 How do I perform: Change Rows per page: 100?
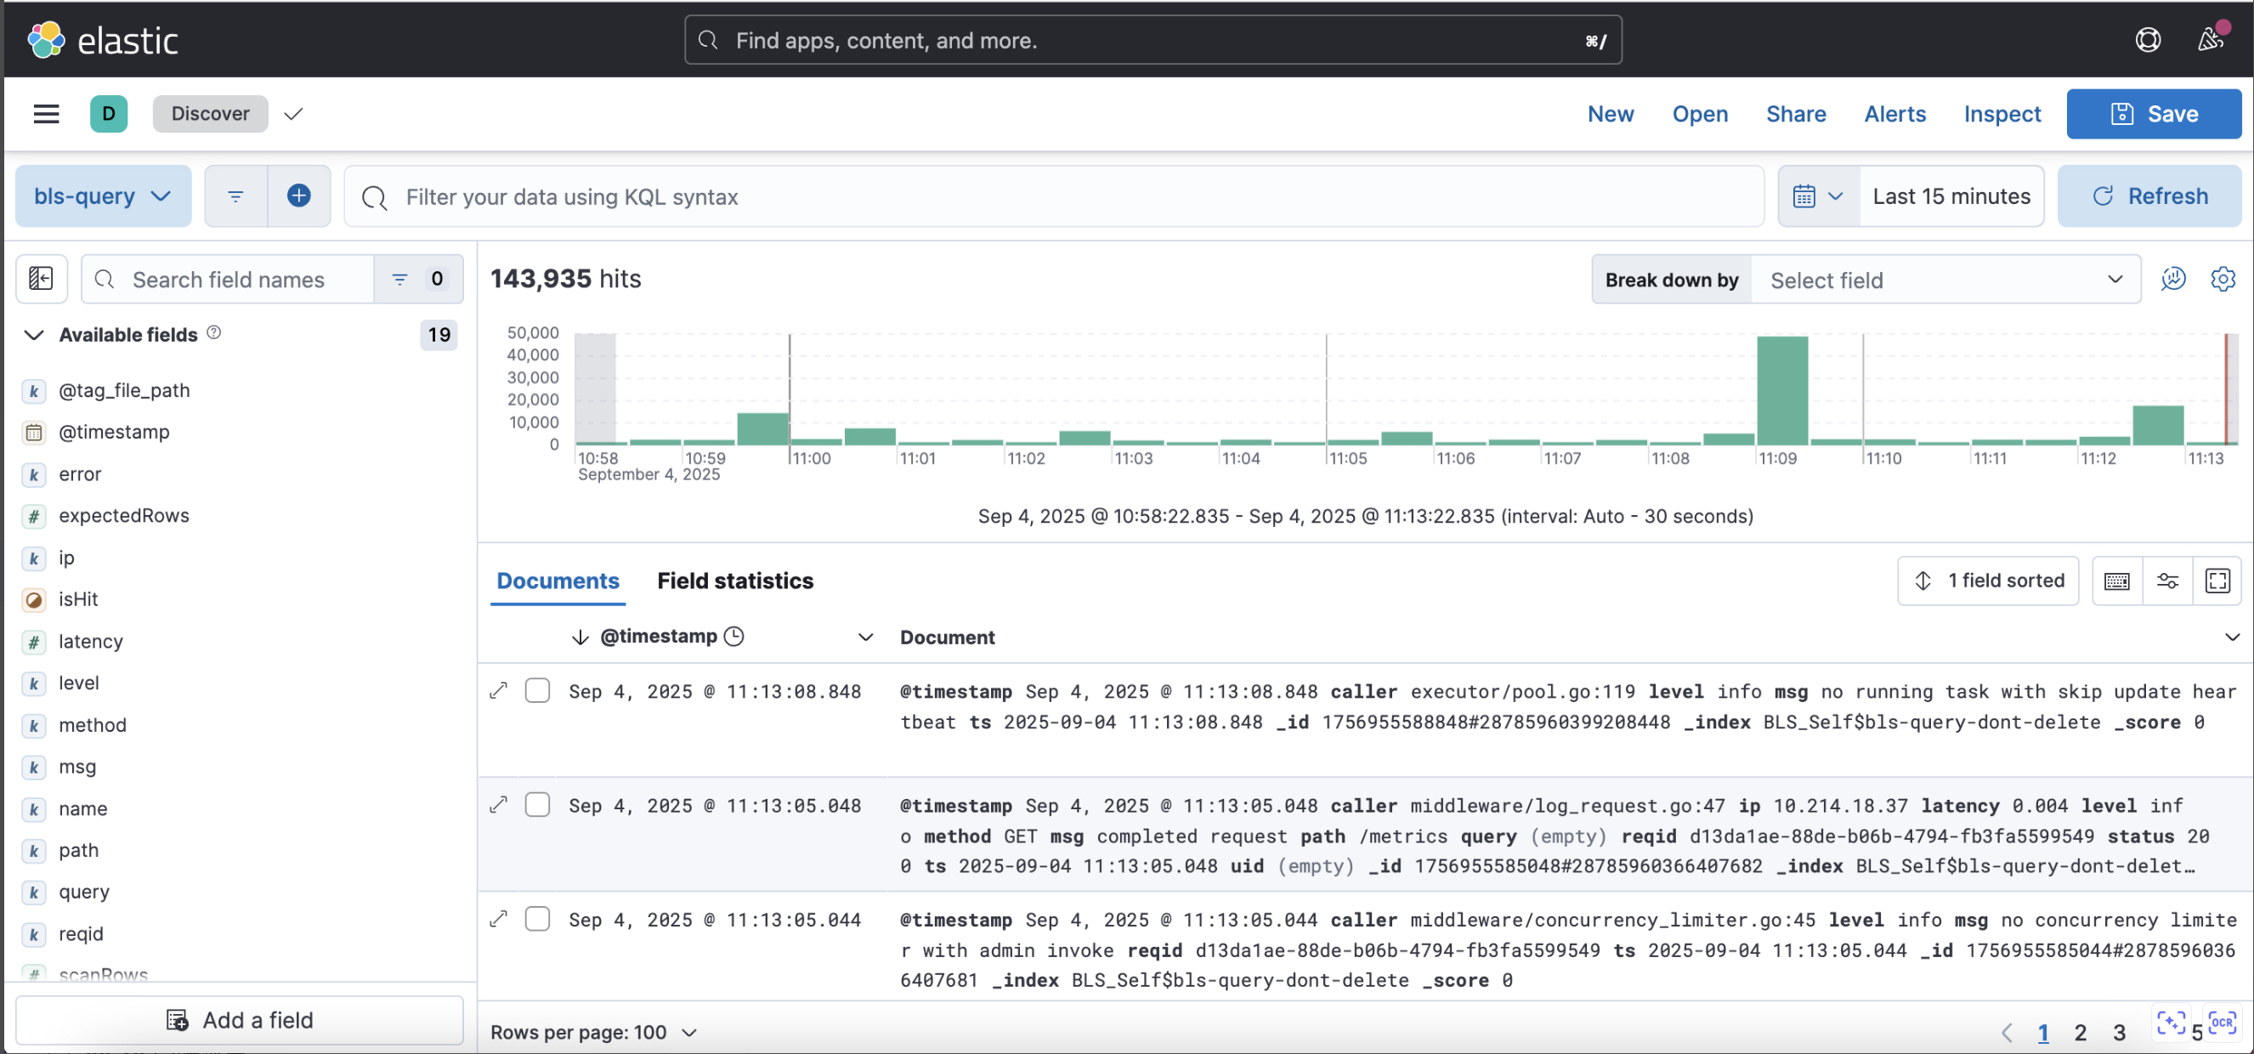pyautogui.click(x=593, y=1032)
